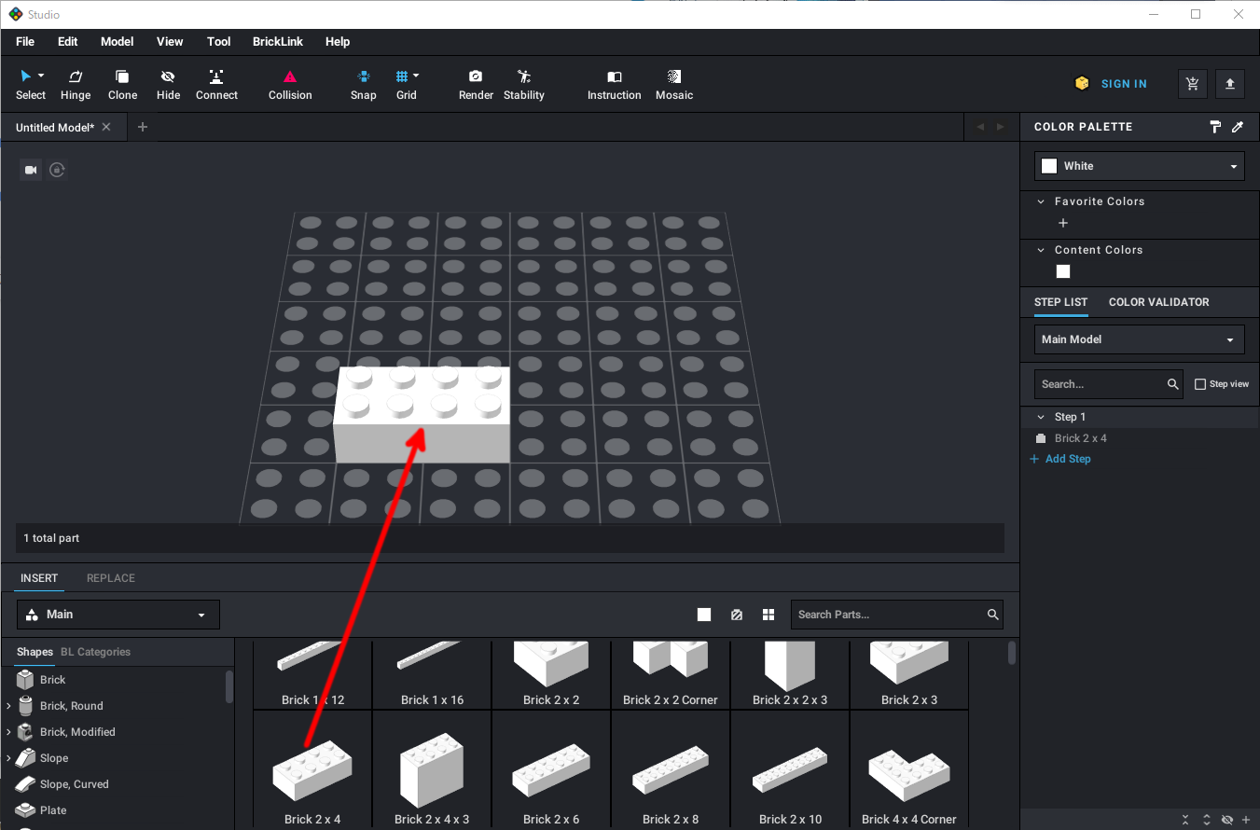Click the Add Step link
This screenshot has height=830, width=1260.
(1067, 459)
